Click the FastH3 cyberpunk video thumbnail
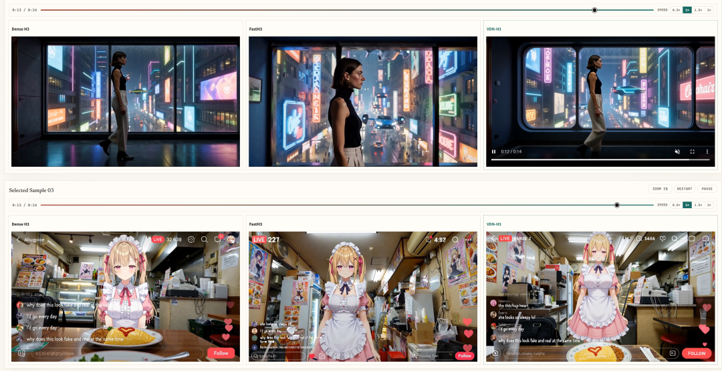 (x=363, y=101)
